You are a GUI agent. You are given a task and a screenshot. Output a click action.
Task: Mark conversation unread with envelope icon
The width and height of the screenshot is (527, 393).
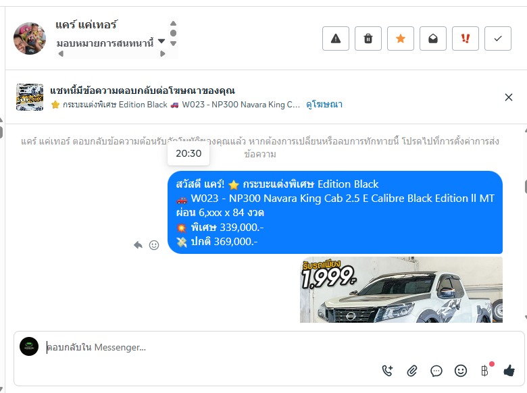point(433,38)
